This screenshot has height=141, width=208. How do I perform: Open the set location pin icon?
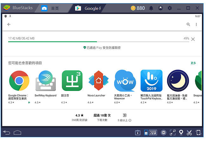point(181,132)
